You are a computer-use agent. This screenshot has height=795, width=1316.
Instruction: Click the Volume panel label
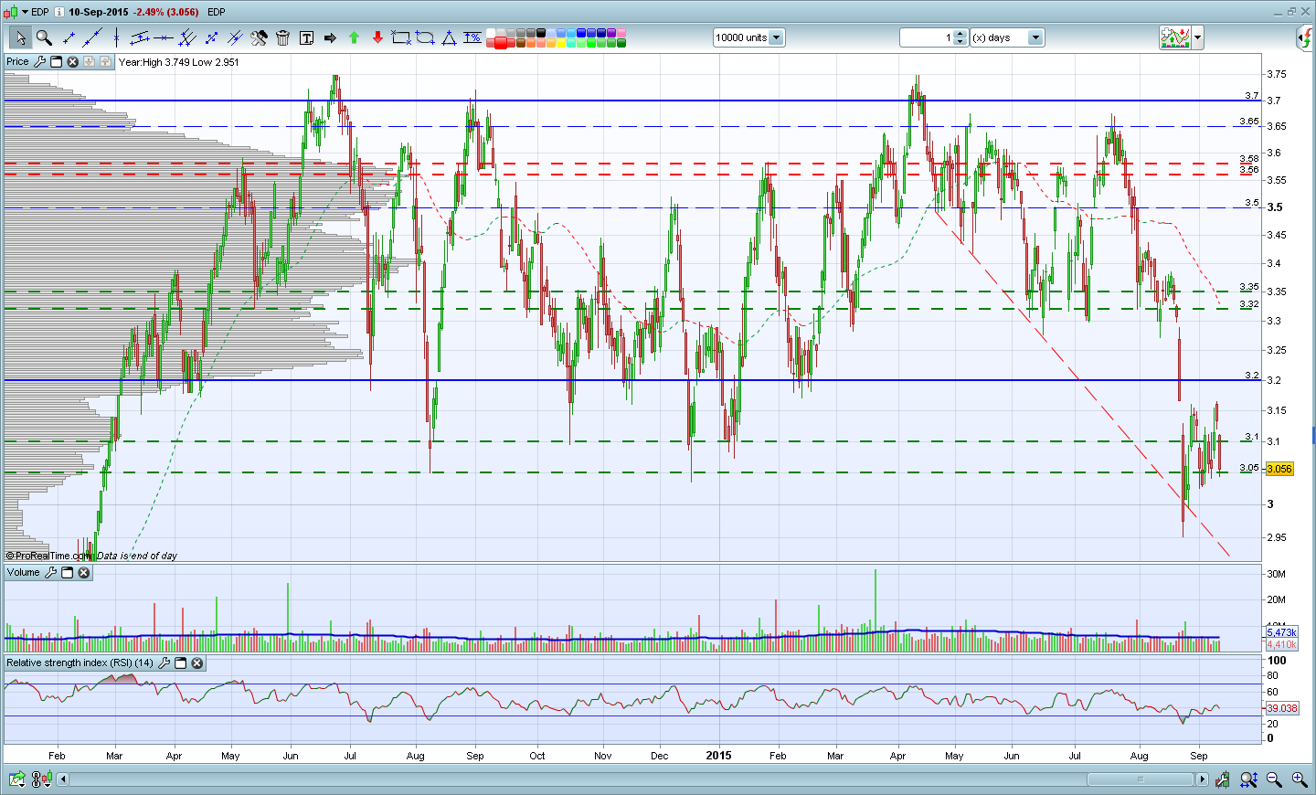pyautogui.click(x=24, y=573)
